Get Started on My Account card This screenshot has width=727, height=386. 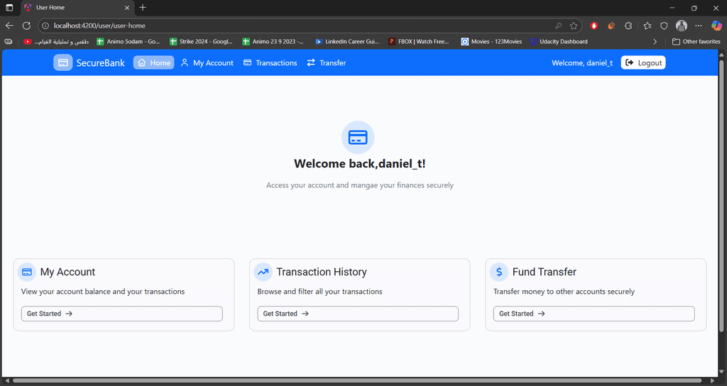pyautogui.click(x=122, y=314)
